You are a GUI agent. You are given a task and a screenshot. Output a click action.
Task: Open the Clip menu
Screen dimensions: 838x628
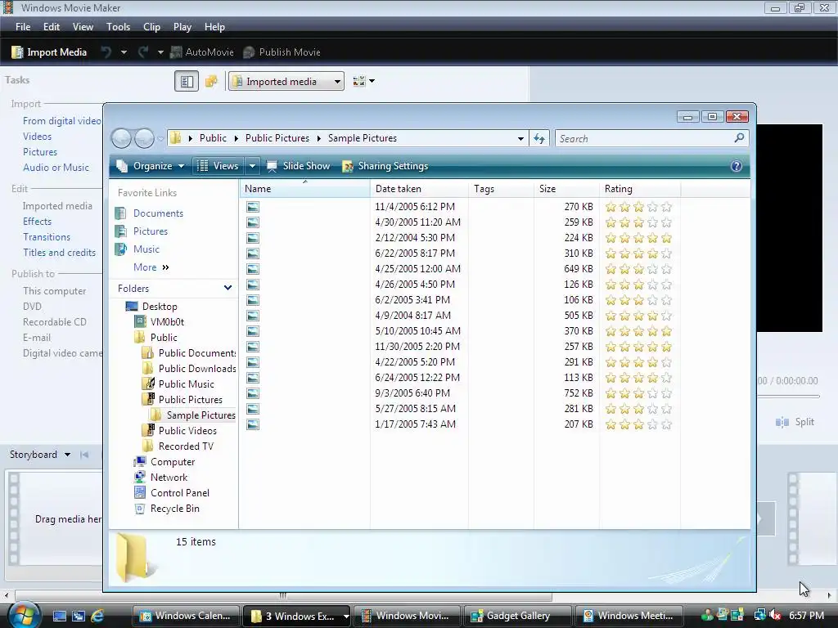click(x=151, y=27)
